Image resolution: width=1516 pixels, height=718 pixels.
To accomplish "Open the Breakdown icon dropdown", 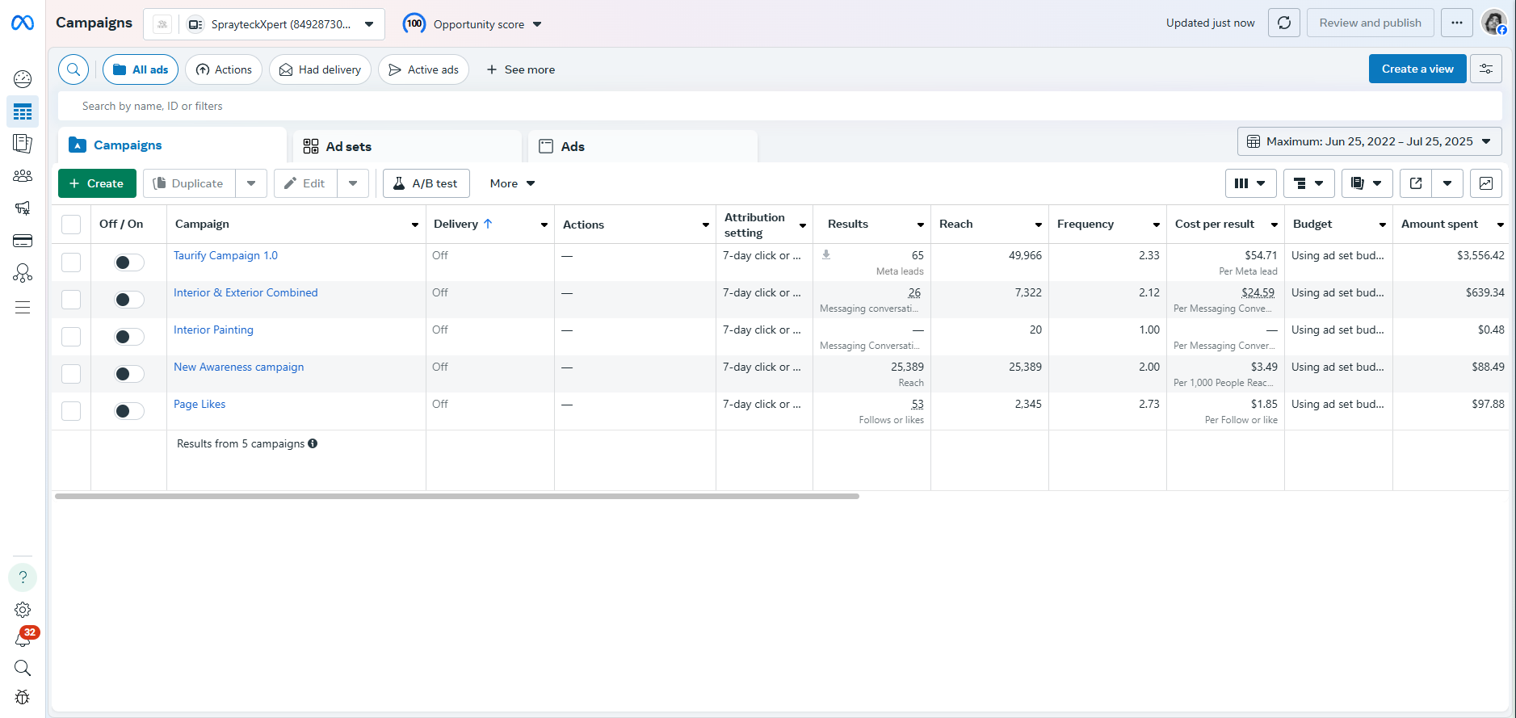I will pos(1308,183).
